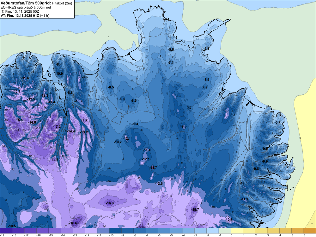This screenshot has width=316, height=237.
Task: Click the -13.5 temperature label
Action: pyautogui.click(x=83, y=121)
